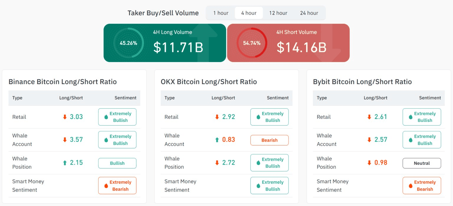Viewport: 453px width, 206px height.
Task: Switch to the 4 hour tab
Action: 249,13
